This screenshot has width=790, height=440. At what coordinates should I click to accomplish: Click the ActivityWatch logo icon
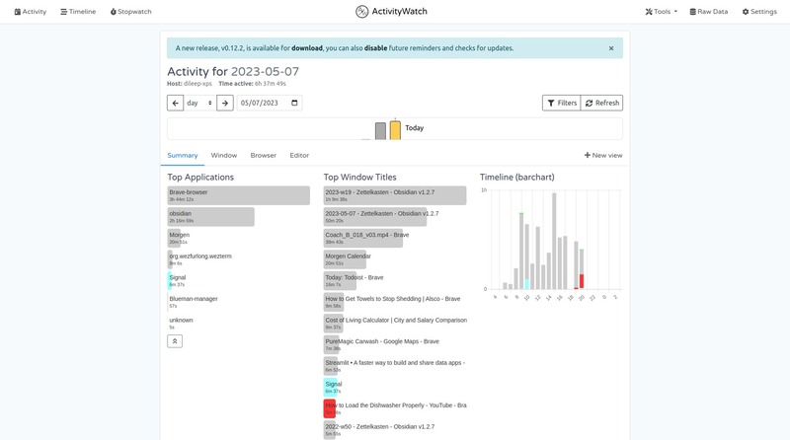point(361,12)
